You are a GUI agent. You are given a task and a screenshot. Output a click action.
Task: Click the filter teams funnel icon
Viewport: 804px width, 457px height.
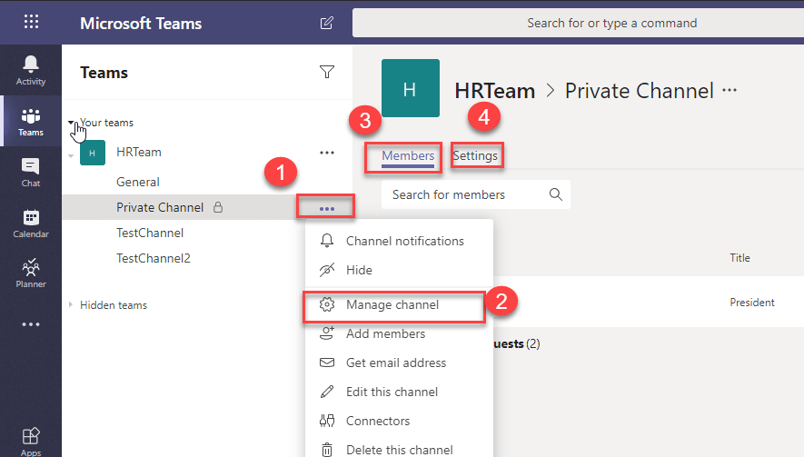(327, 73)
